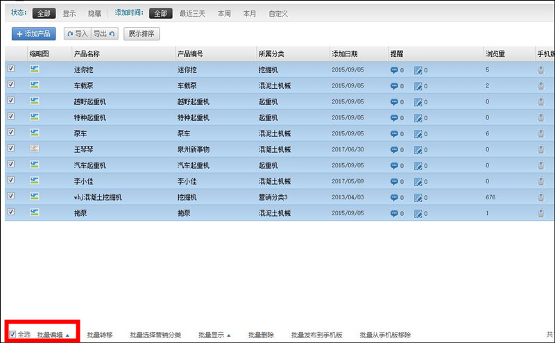Click the edit note icon for whj混凝土挖掘机
This screenshot has height=343, width=555.
pyautogui.click(x=418, y=197)
